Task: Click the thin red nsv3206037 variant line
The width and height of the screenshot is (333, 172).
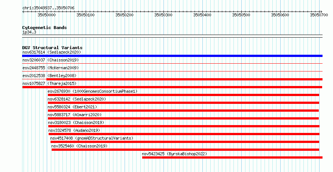Action: [x=172, y=63]
